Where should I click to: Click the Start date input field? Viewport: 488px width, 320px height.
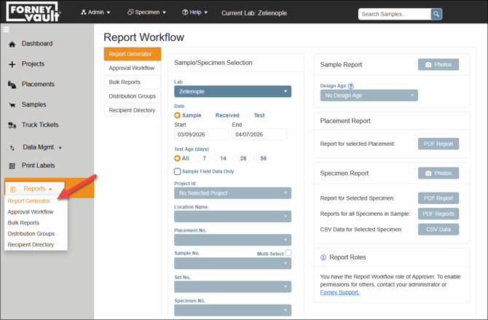(x=200, y=135)
